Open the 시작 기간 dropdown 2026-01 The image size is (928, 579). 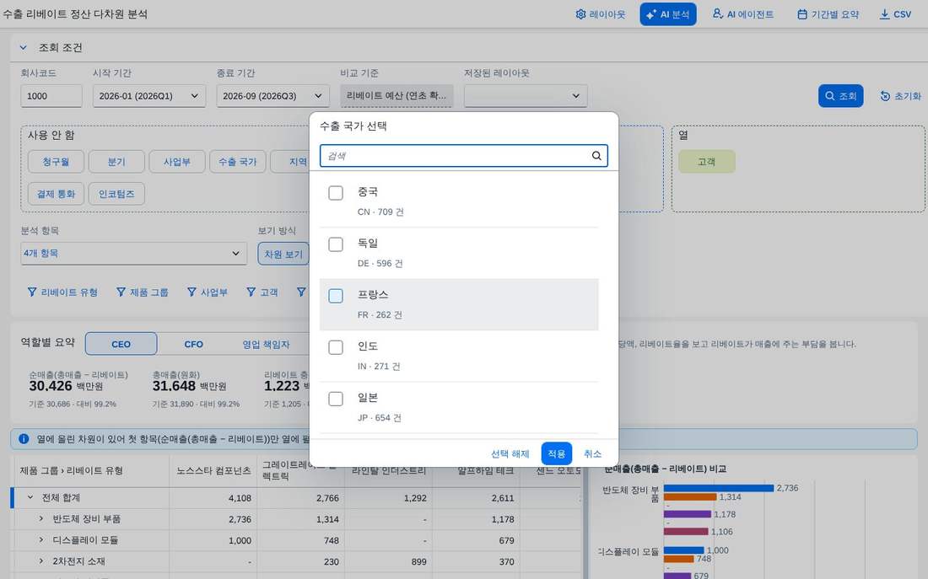(x=149, y=96)
